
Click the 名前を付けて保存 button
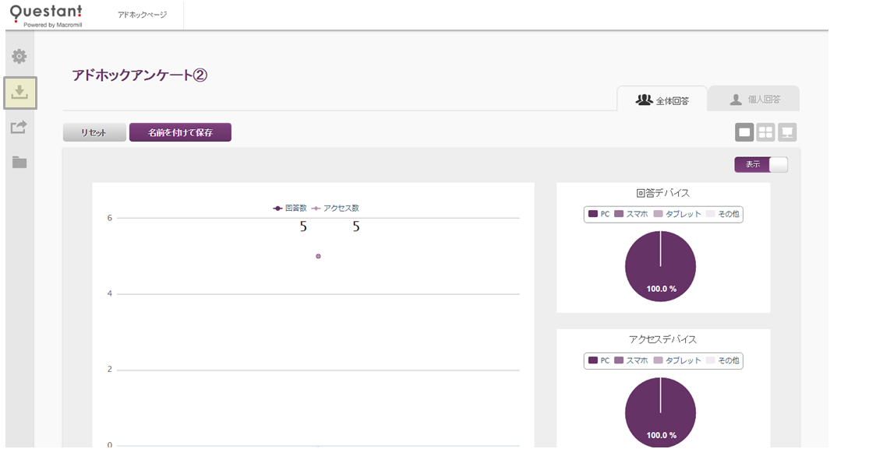[x=180, y=132]
